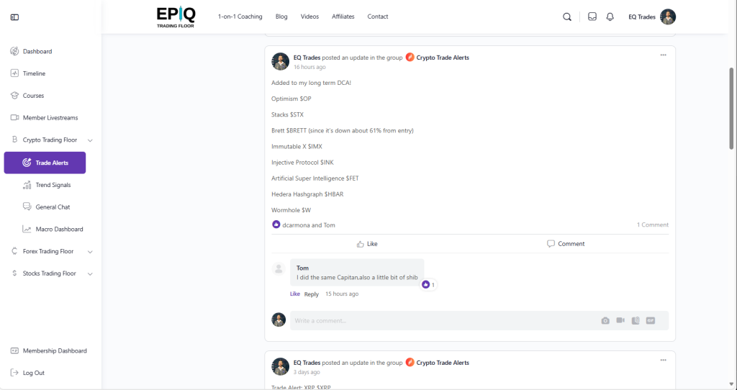Open the Contact menu item
The width and height of the screenshot is (737, 390).
(378, 17)
